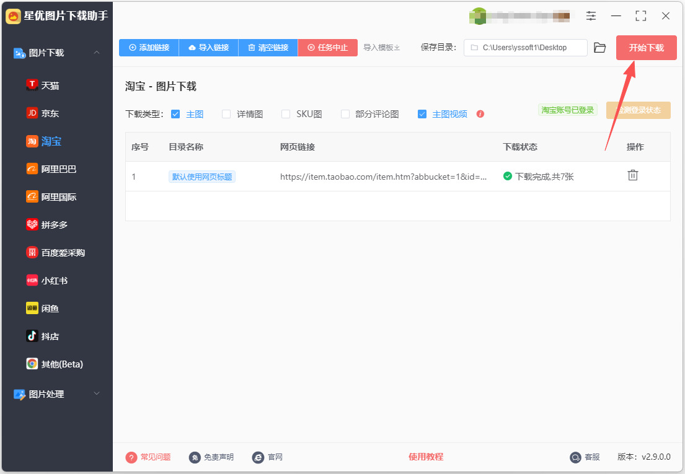This screenshot has width=685, height=474.
Task: Click the 网页链接 column header
Action: (x=298, y=147)
